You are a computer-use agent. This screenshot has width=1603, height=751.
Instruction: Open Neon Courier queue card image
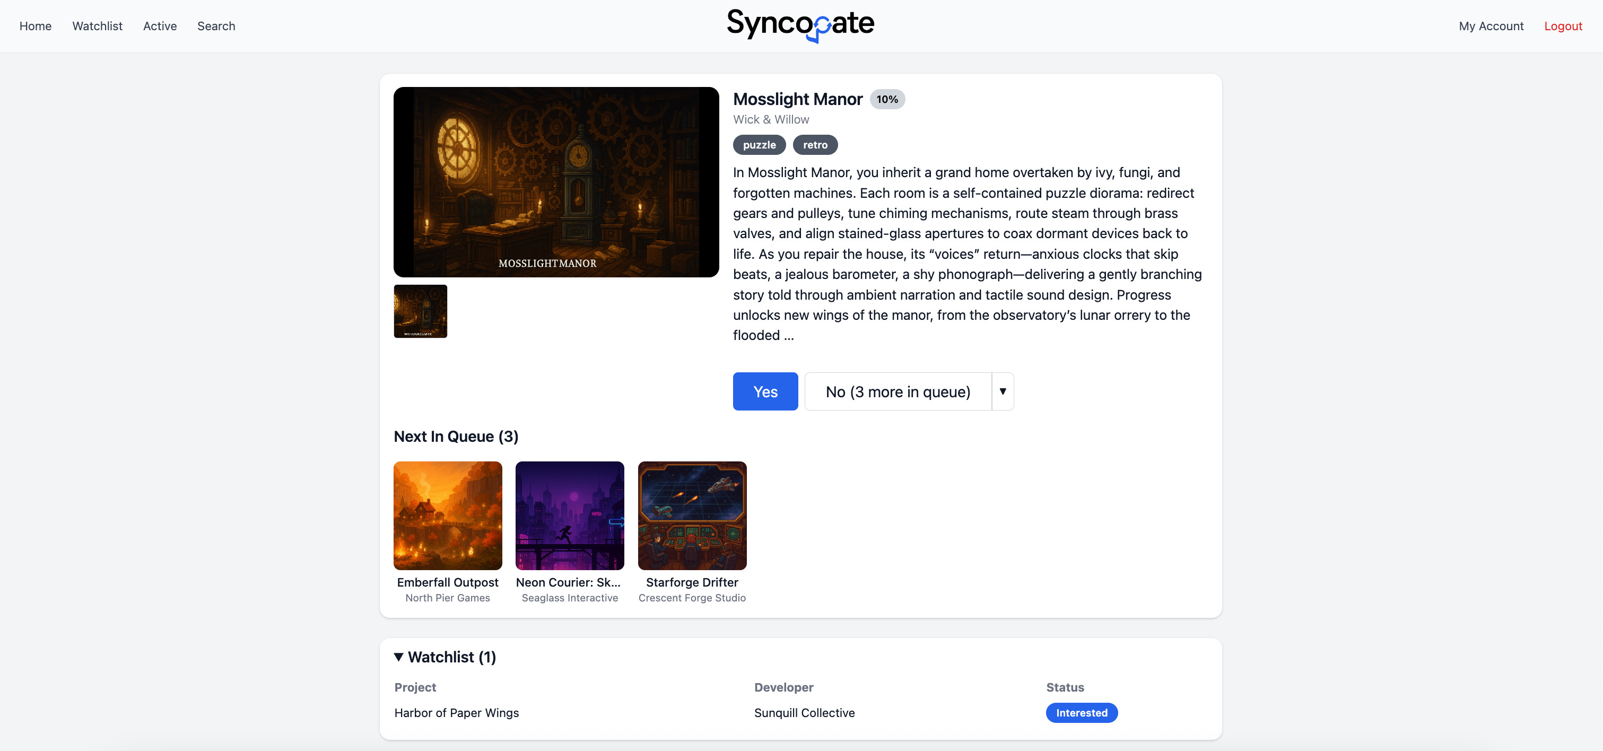pyautogui.click(x=569, y=515)
